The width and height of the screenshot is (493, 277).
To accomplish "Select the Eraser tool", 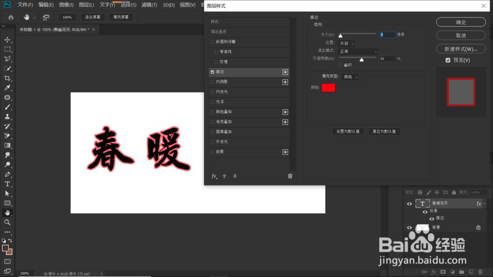I will pyautogui.click(x=7, y=136).
